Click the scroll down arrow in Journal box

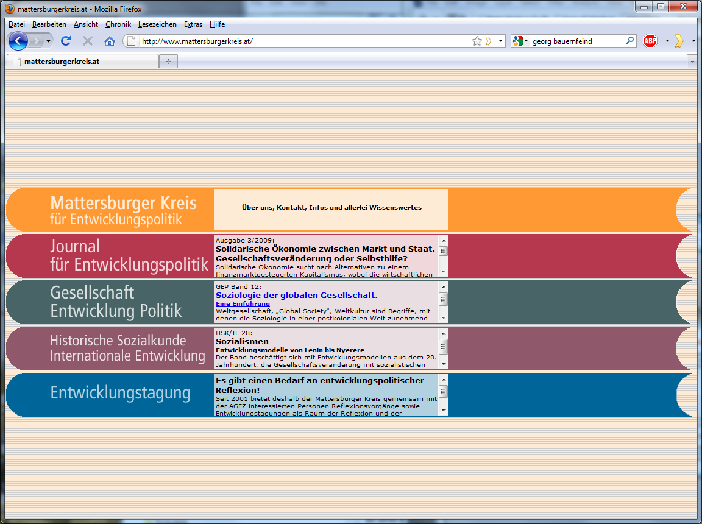click(x=443, y=272)
